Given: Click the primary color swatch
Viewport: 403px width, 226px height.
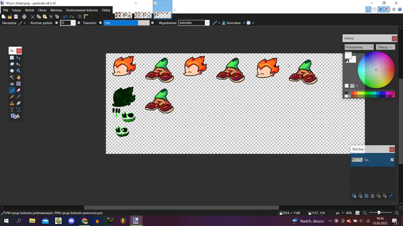Looking at the screenshot, I should point(348,55).
